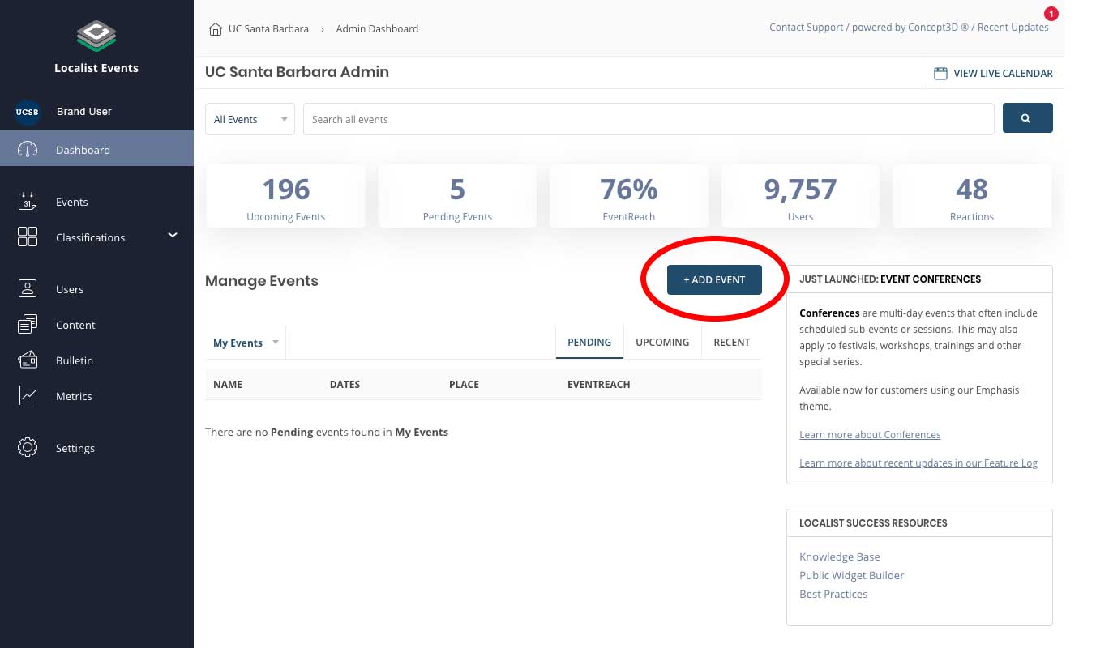Screen dimensions: 1096x648
Task: Open the All Events filter dropdown
Action: click(x=250, y=119)
